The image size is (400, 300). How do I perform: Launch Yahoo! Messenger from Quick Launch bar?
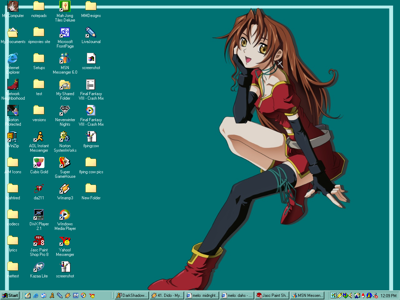(x=92, y=295)
